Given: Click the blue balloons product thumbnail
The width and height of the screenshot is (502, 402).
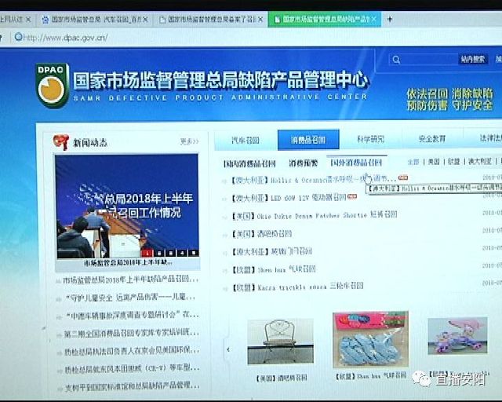Looking at the screenshot, I should point(370,339).
